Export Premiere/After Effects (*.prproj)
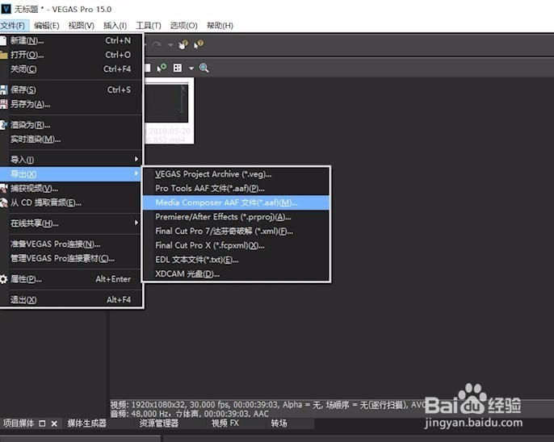Image resolution: width=554 pixels, height=442 pixels. tap(236, 217)
